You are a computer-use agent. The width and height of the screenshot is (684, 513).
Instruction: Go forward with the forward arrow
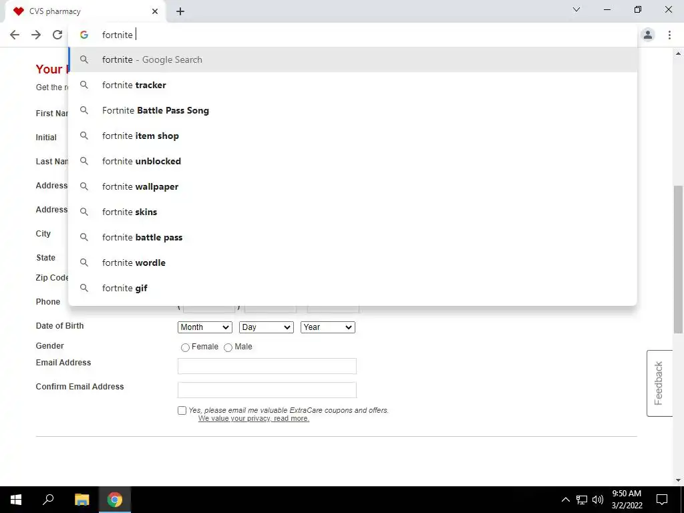pos(36,35)
